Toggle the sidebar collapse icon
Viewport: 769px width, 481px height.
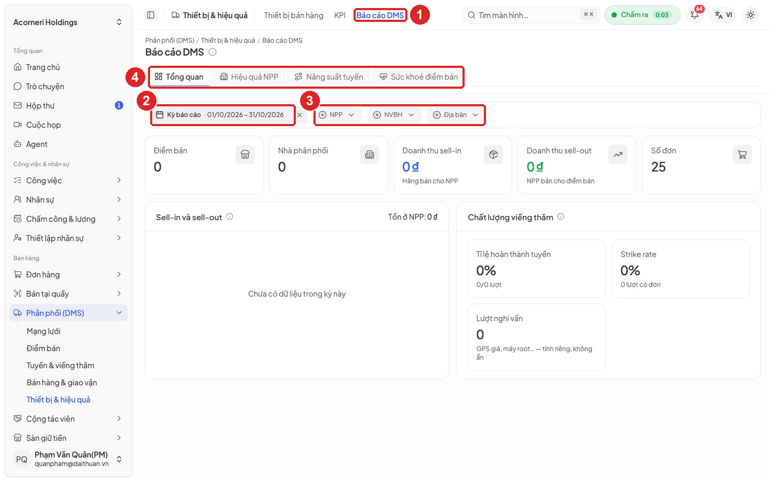[151, 15]
